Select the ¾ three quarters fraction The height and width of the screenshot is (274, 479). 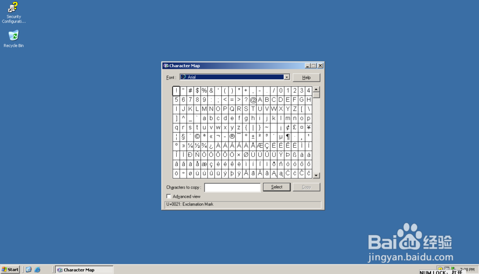pyautogui.click(x=204, y=146)
